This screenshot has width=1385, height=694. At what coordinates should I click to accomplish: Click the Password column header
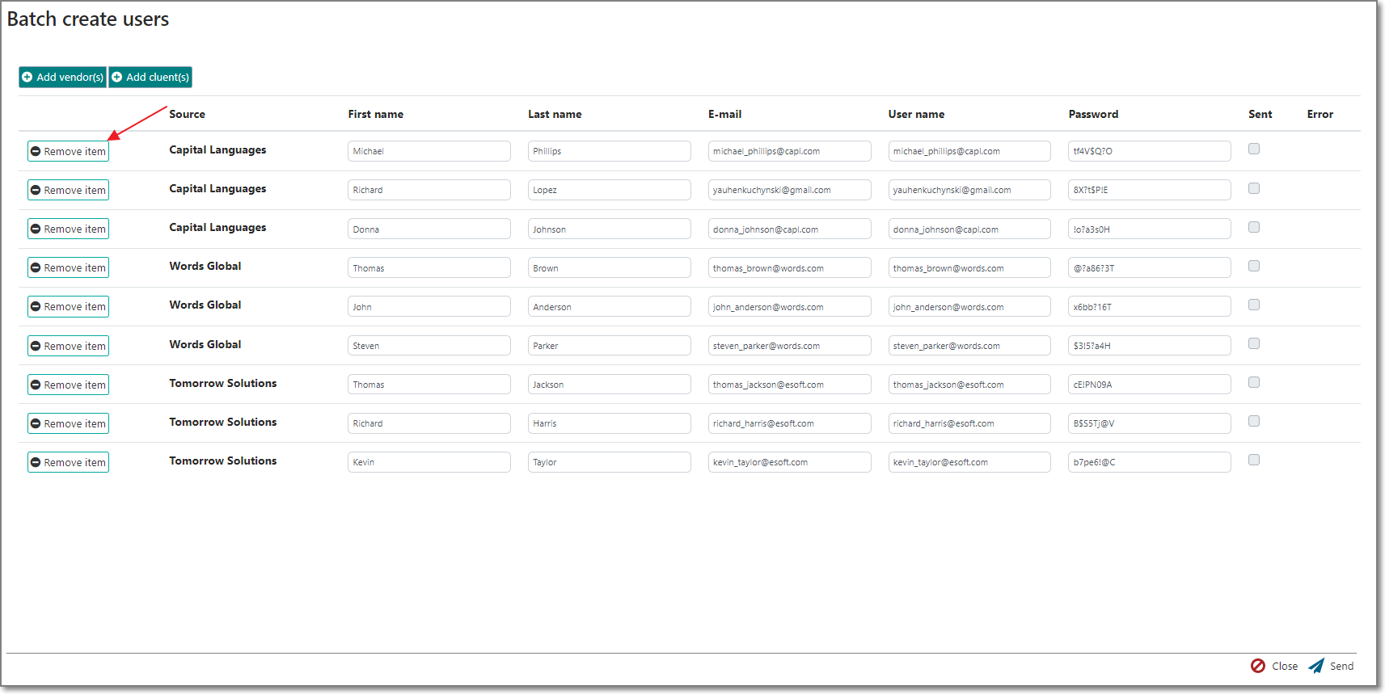(x=1093, y=114)
